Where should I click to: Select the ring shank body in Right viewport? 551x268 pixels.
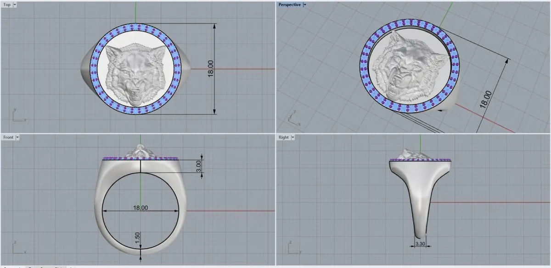tap(420, 197)
